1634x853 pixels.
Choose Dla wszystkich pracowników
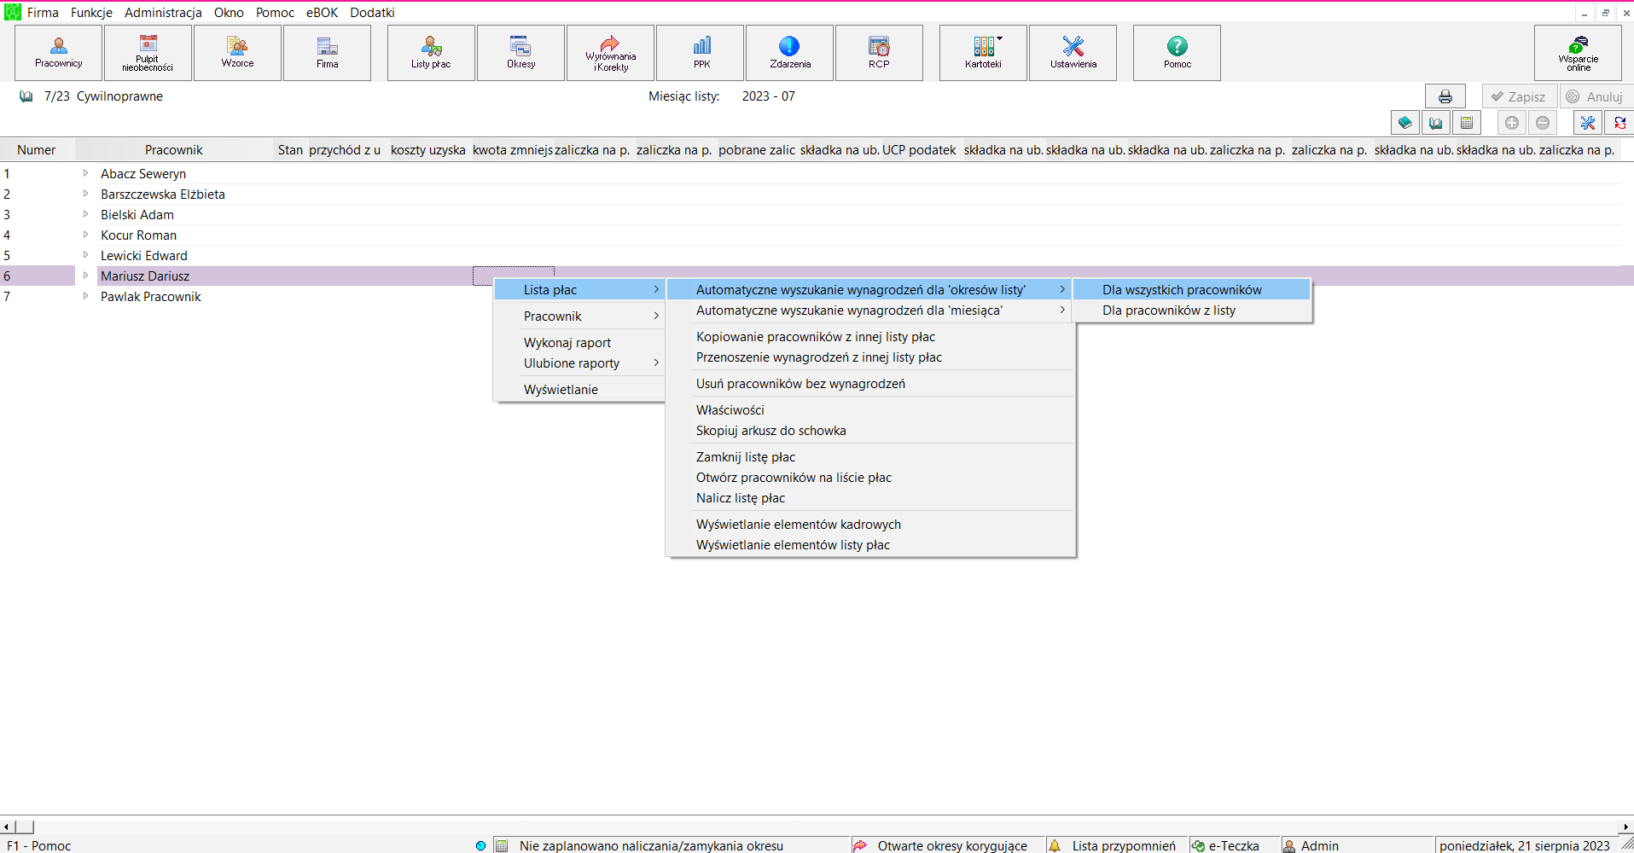[1192, 290]
